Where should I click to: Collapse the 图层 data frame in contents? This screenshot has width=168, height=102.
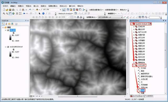(x=3, y=27)
